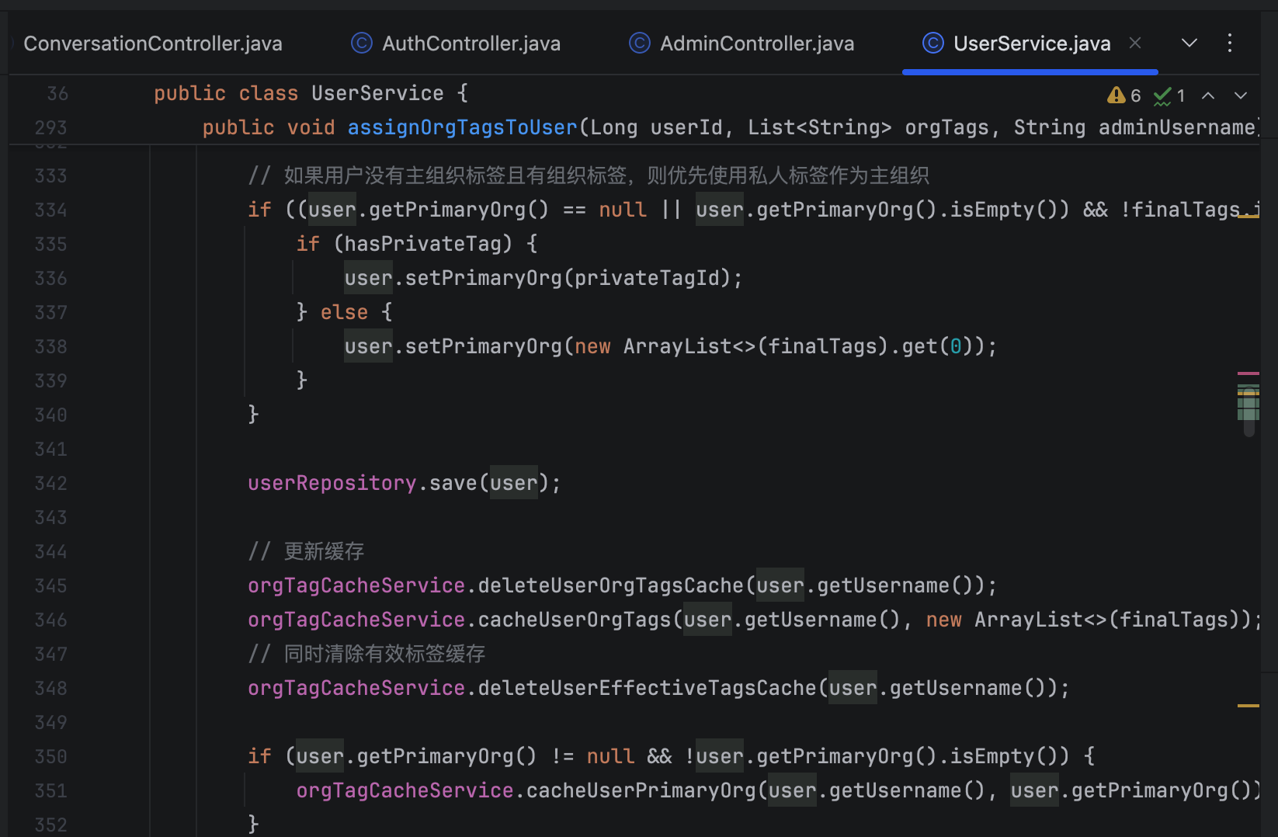Click 'List<String> orgTags' parameter in method signature

[x=868, y=127]
